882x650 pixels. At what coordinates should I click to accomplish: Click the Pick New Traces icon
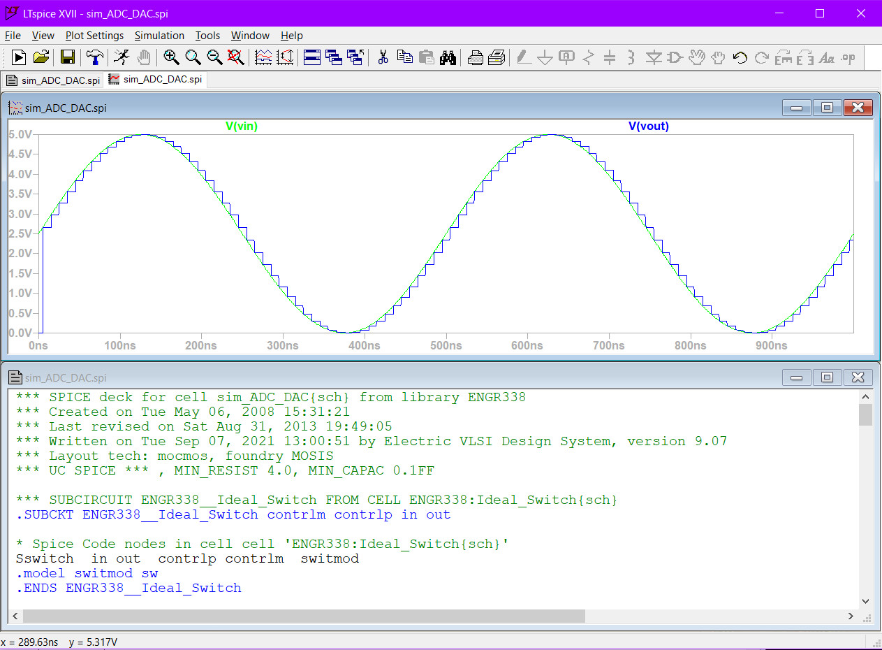coord(263,58)
